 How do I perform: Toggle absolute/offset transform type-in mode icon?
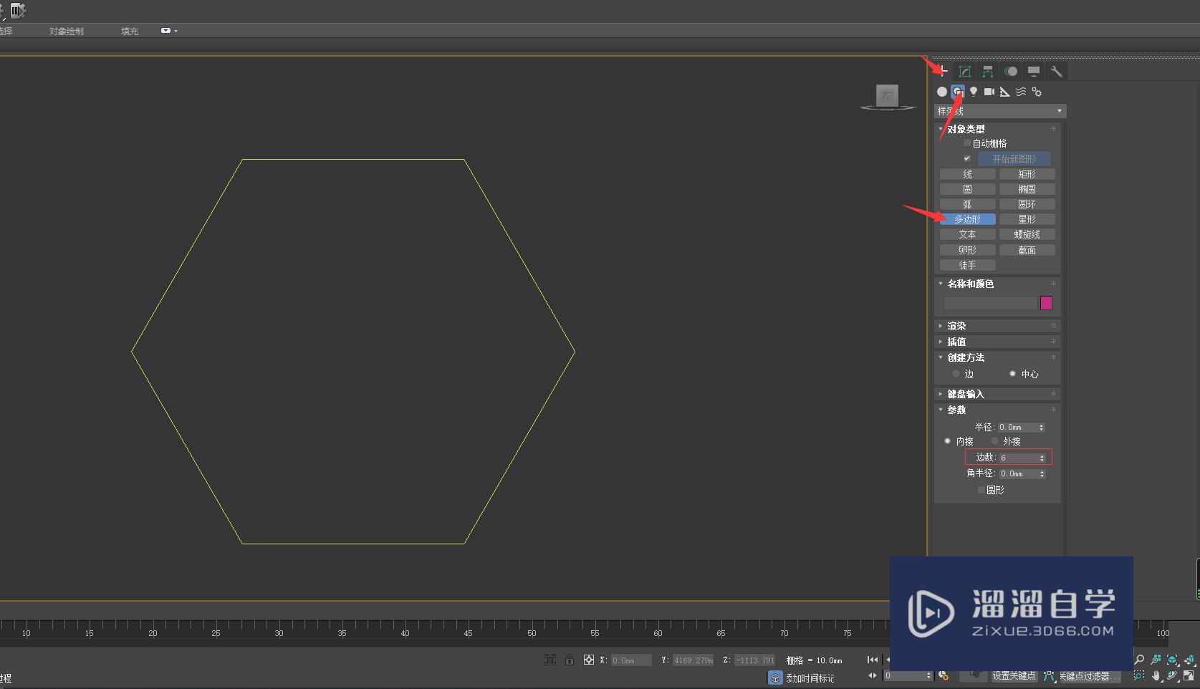click(588, 660)
